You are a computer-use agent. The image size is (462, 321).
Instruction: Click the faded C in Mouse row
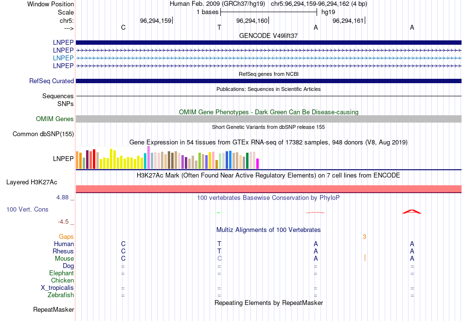tap(219, 259)
